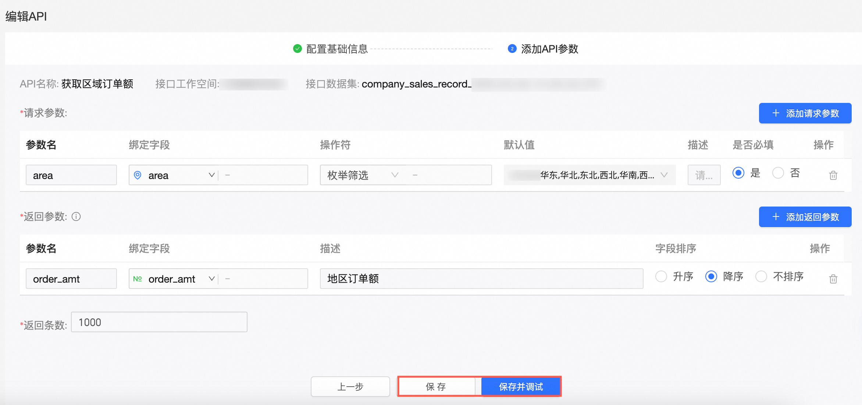Delete the area request parameter row
The height and width of the screenshot is (405, 862).
[833, 175]
